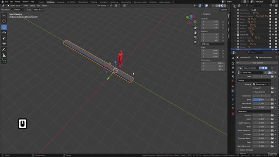Select the Measure tool

coord(4,55)
